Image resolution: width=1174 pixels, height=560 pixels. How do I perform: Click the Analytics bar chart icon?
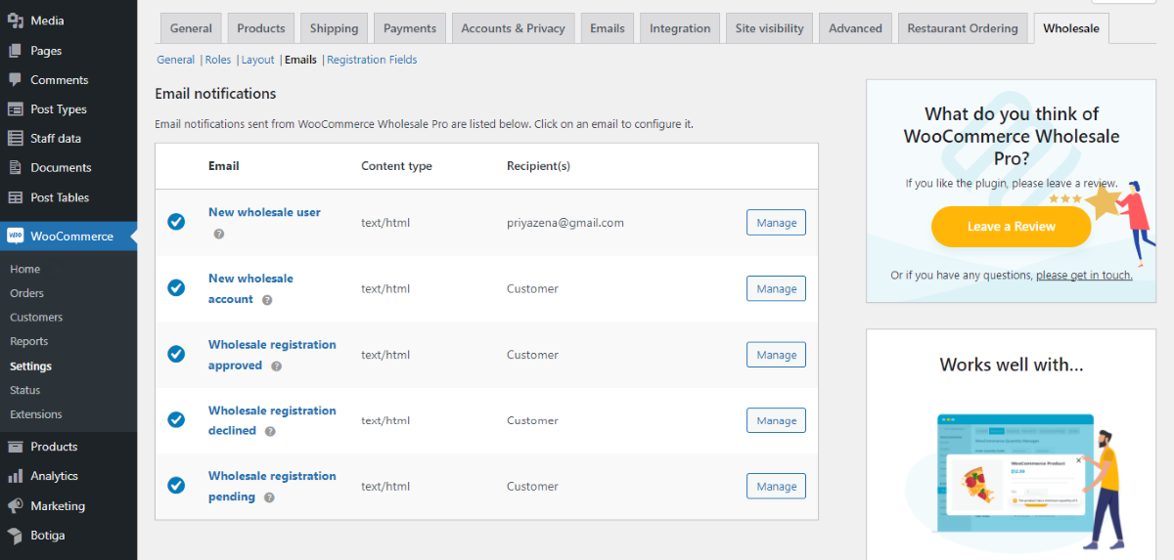click(15, 476)
